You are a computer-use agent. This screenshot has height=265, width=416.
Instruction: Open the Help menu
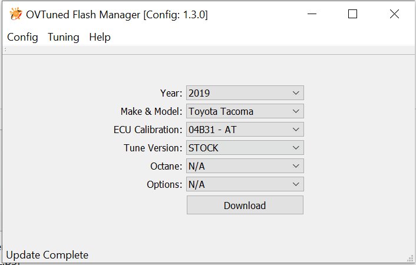(x=100, y=37)
